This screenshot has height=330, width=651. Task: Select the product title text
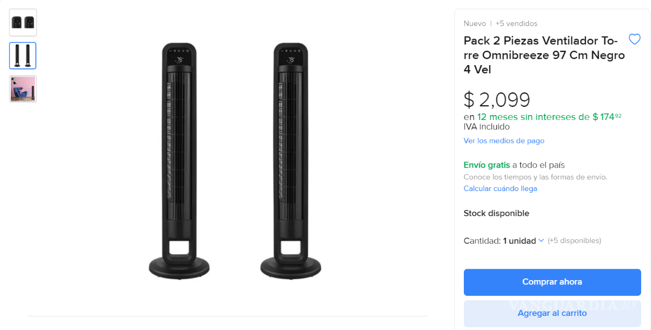544,55
